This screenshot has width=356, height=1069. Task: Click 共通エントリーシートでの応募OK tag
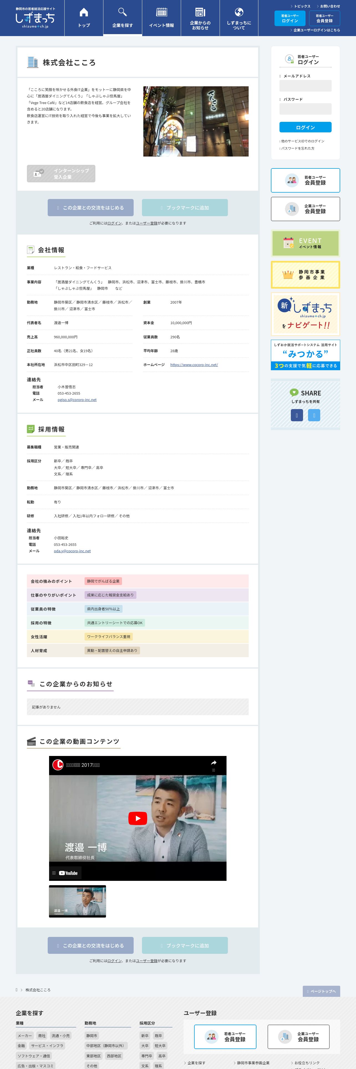pos(115,623)
